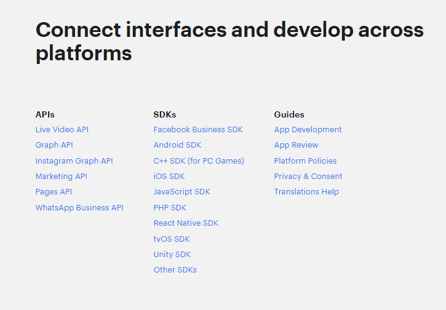This screenshot has width=446, height=310.
Task: Open the Unity SDK page
Action: tap(172, 255)
